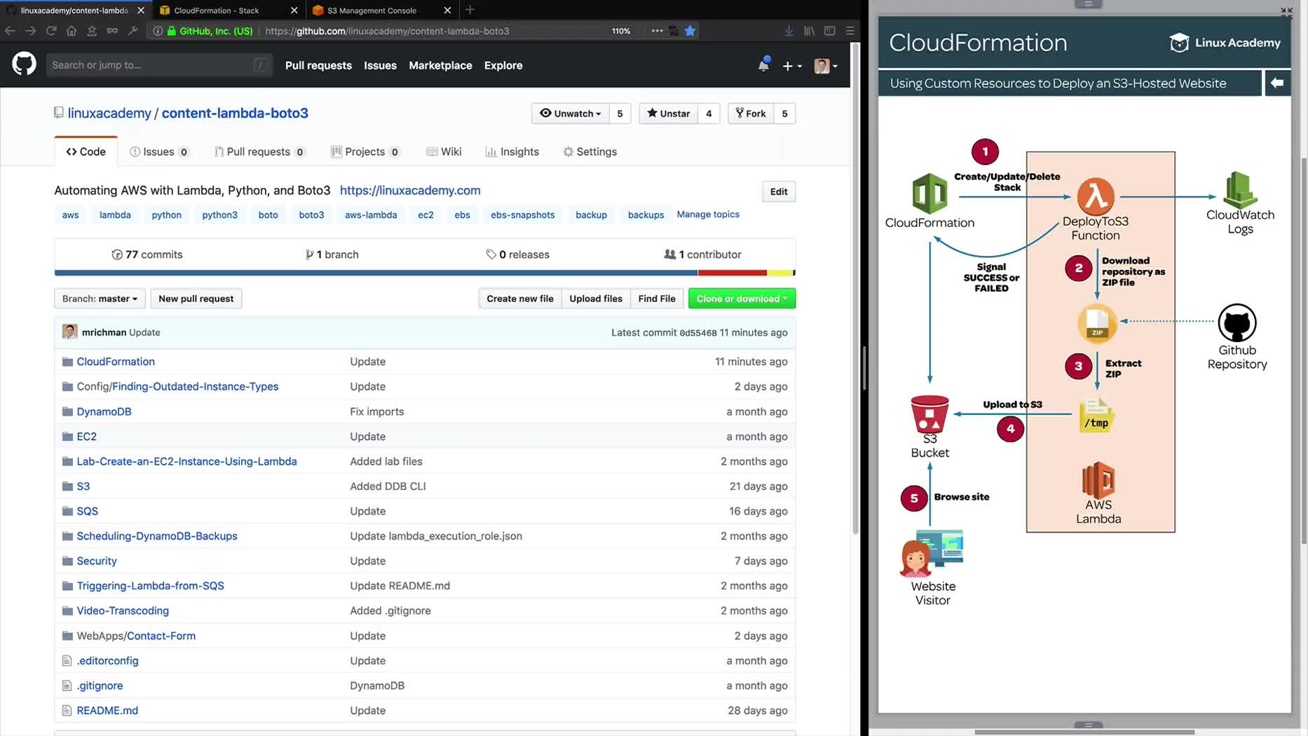Click Marketplace in GitHub header

click(x=440, y=65)
